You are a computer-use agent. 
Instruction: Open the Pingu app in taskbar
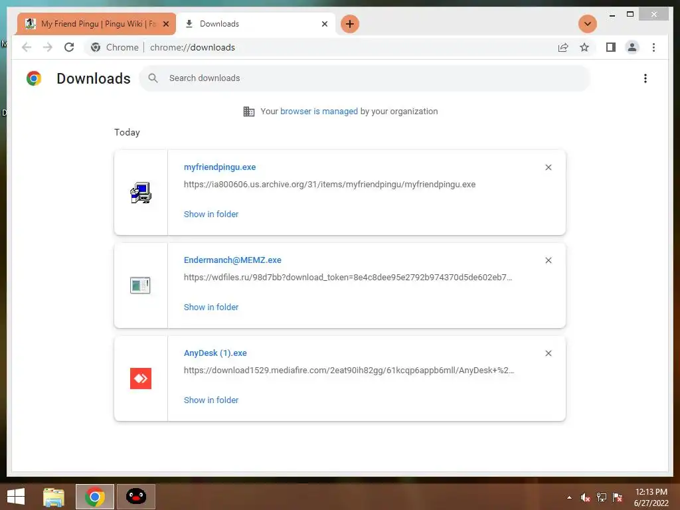pos(135,497)
